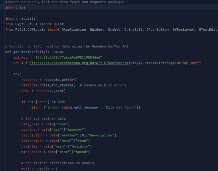The image size is (218, 171).
Task: Click raise_for_status() method call
Action: click(x=58, y=85)
